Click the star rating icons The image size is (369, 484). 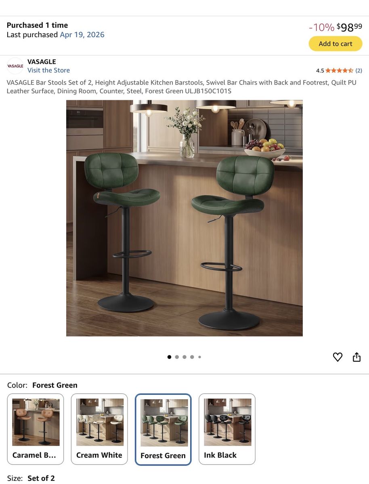(x=339, y=71)
